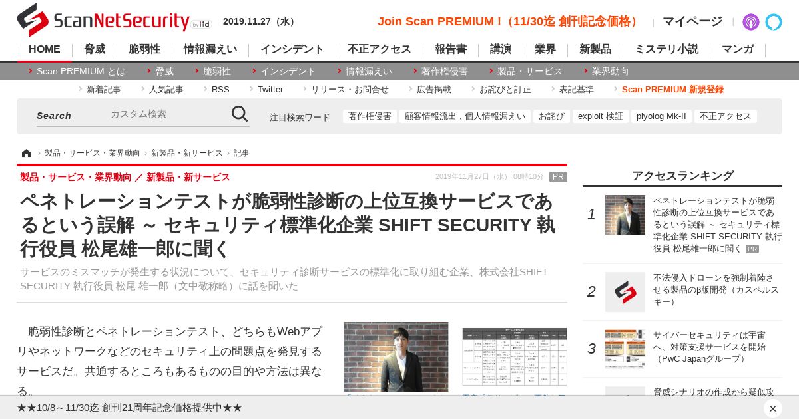Select the exploit 検証 keyword tag
Image resolution: width=799 pixels, height=419 pixels.
pos(601,116)
